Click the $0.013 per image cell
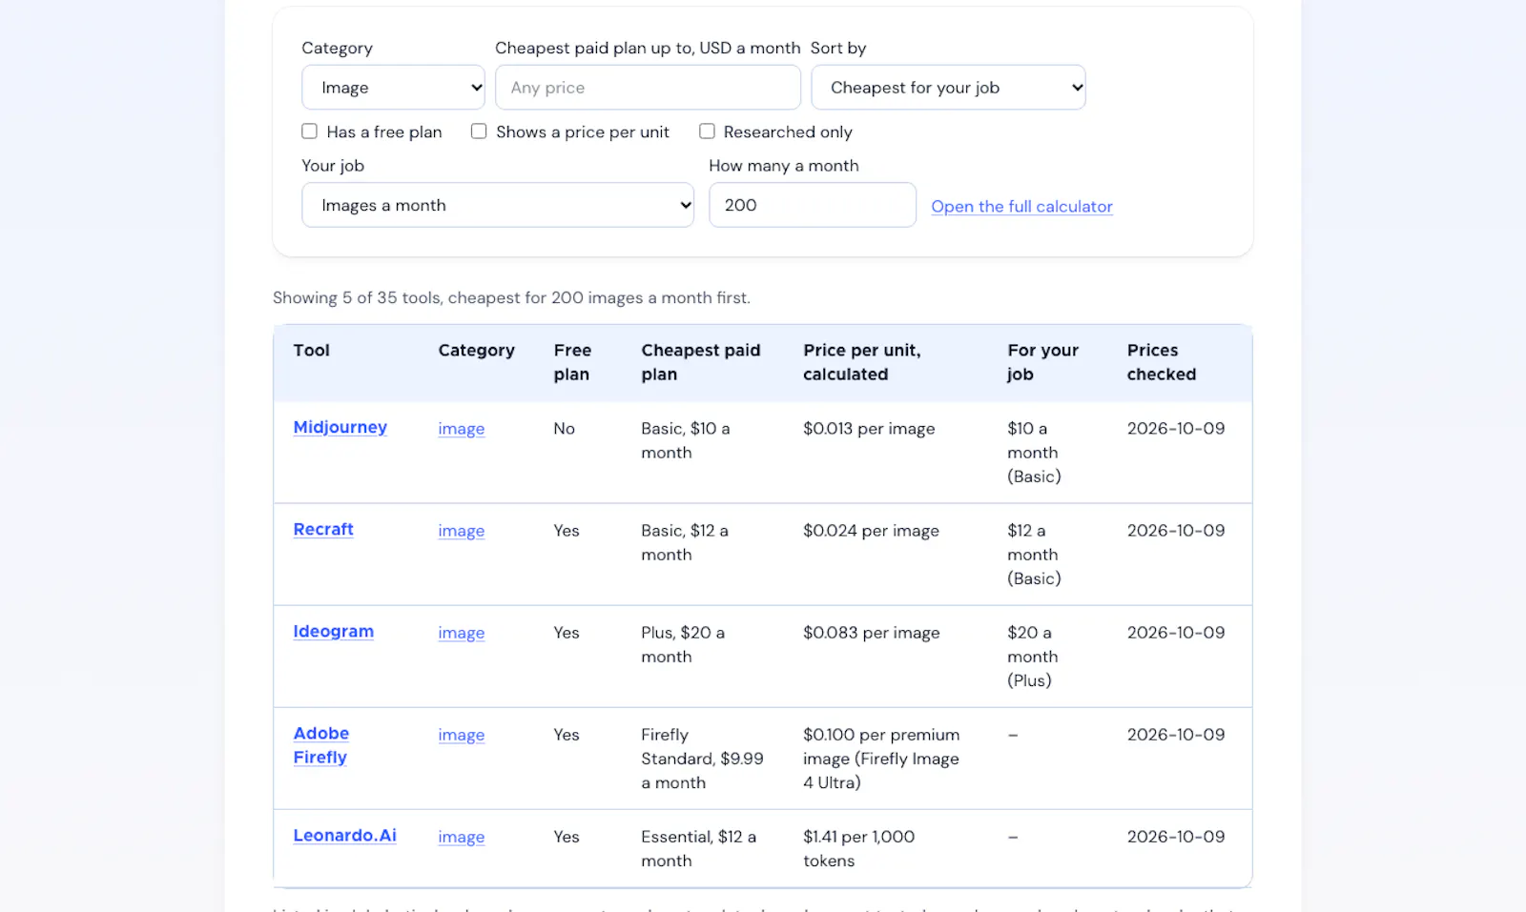Image resolution: width=1526 pixels, height=912 pixels. pos(869,429)
